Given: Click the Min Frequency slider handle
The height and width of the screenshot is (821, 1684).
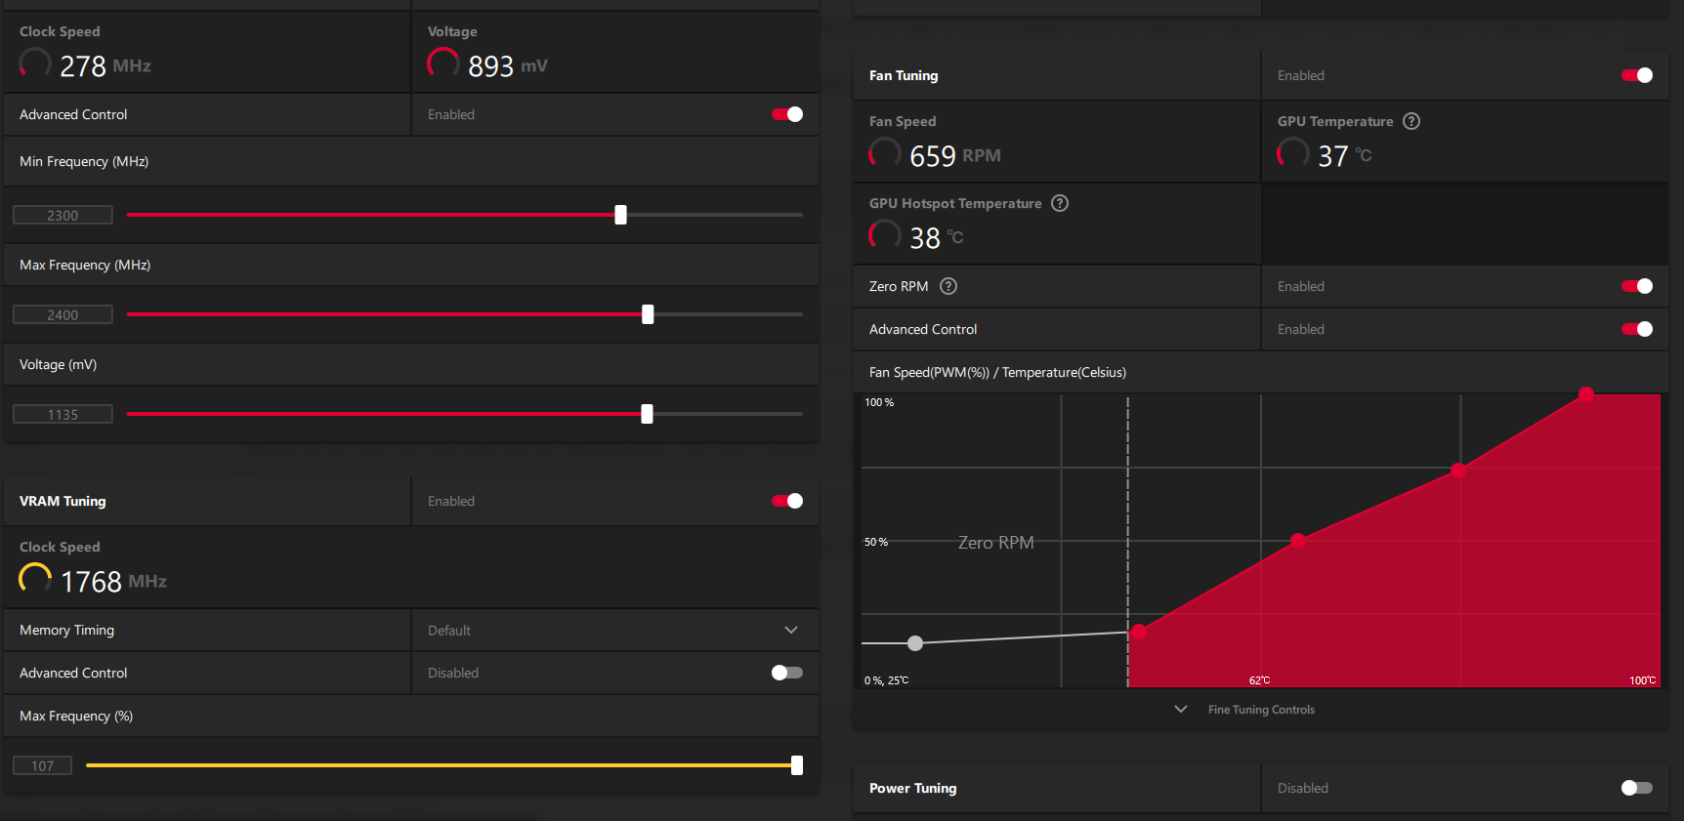Looking at the screenshot, I should 620,215.
